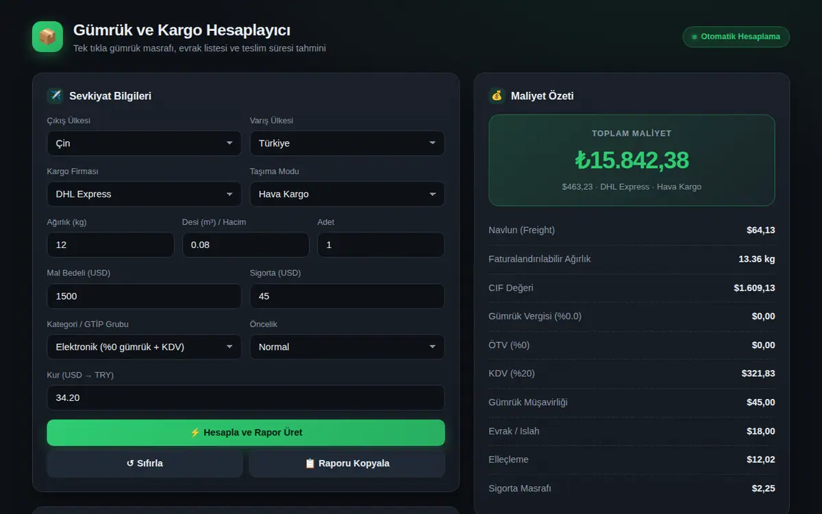
Task: Open the Çıkış Ülkesi dropdown showing Çin
Action: [144, 143]
